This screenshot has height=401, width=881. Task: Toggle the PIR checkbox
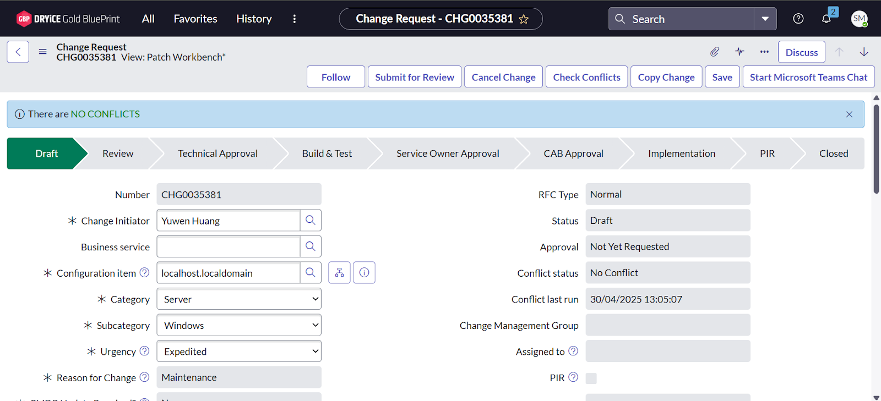tap(591, 378)
